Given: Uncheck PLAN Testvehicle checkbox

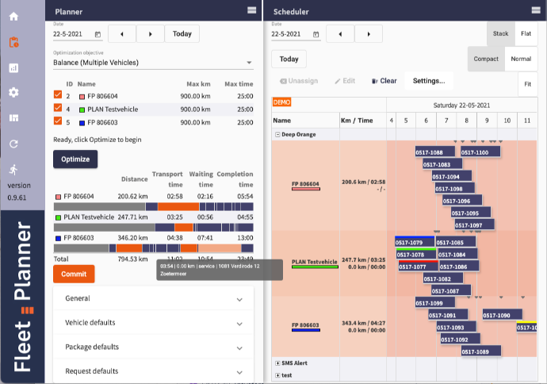Looking at the screenshot, I should pyautogui.click(x=57, y=109).
